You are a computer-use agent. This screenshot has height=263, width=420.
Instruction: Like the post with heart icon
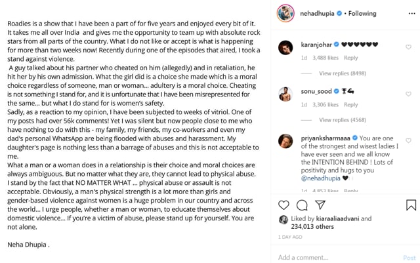(283, 205)
